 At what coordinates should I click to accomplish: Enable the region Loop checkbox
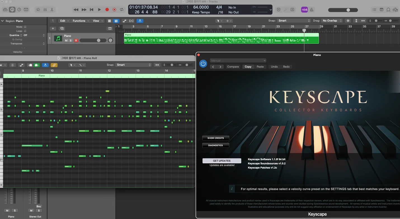[25, 31]
